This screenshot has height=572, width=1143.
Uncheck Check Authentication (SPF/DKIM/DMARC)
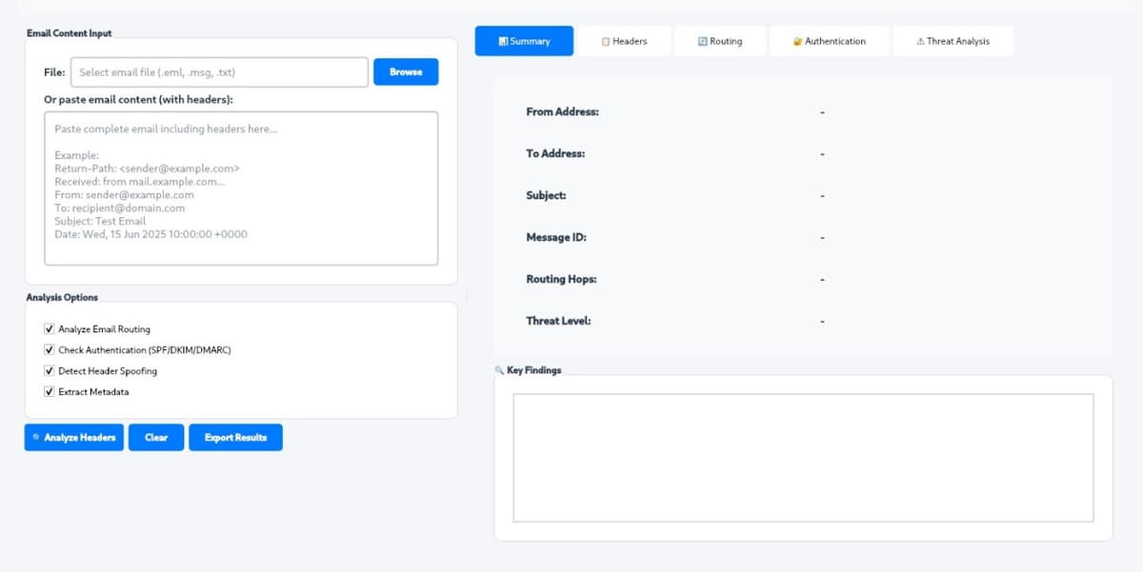click(x=49, y=350)
